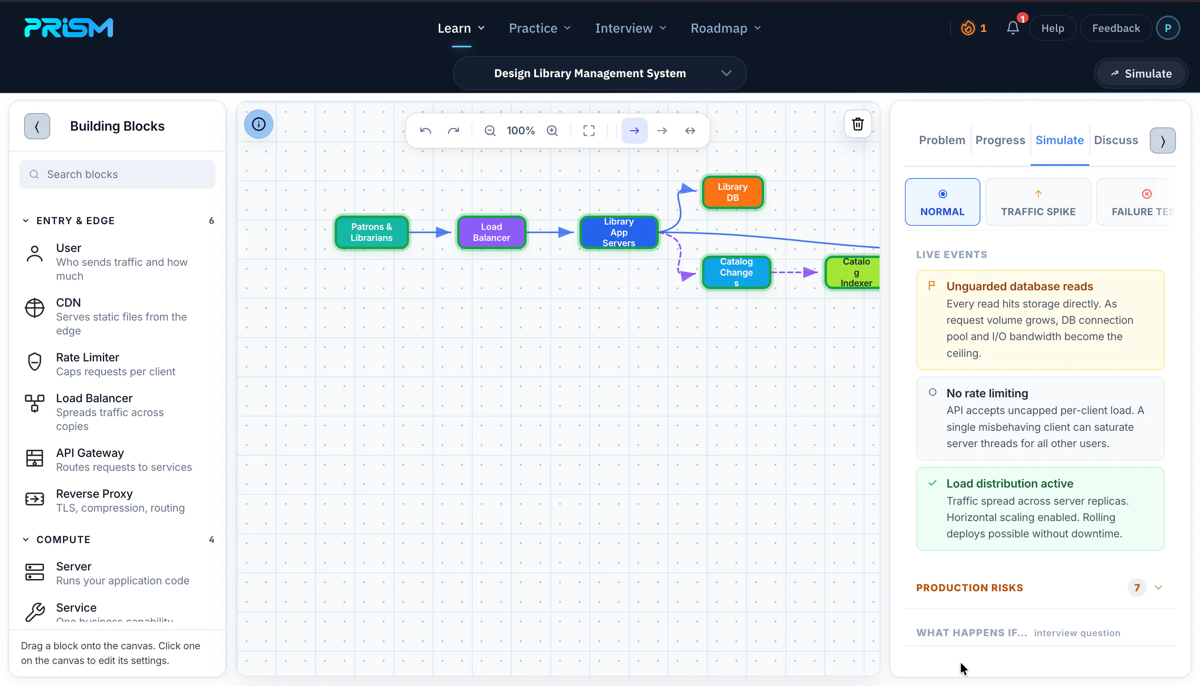The image size is (1200, 686).
Task: Open the Learn dropdown menu
Action: [x=461, y=28]
